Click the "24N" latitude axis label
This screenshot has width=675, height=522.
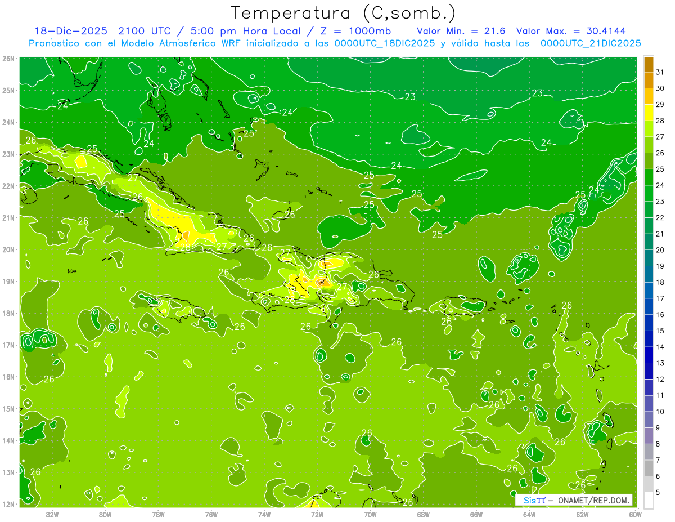point(8,122)
